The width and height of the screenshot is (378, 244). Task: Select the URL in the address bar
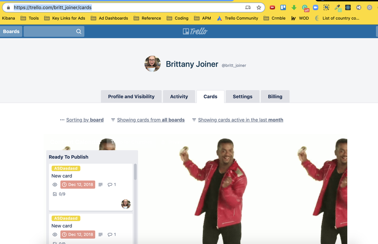(x=53, y=8)
